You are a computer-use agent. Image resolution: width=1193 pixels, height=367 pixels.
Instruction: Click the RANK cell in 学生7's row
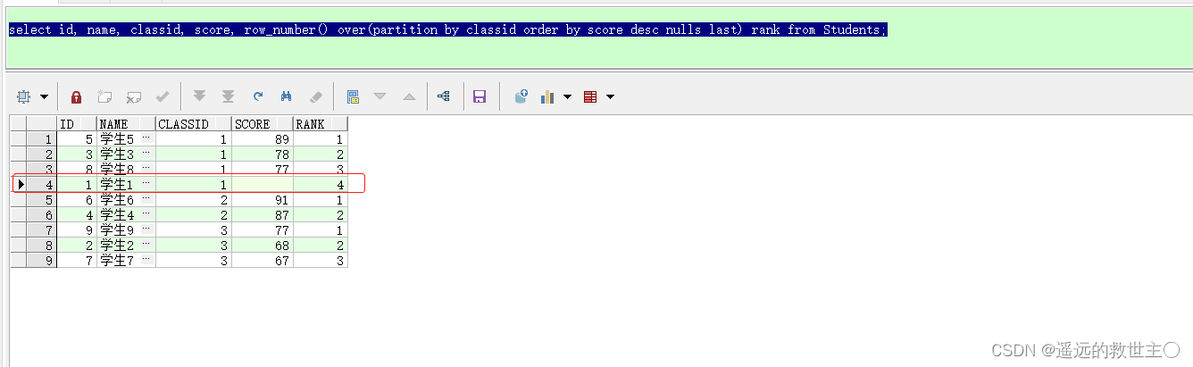pyautogui.click(x=320, y=260)
